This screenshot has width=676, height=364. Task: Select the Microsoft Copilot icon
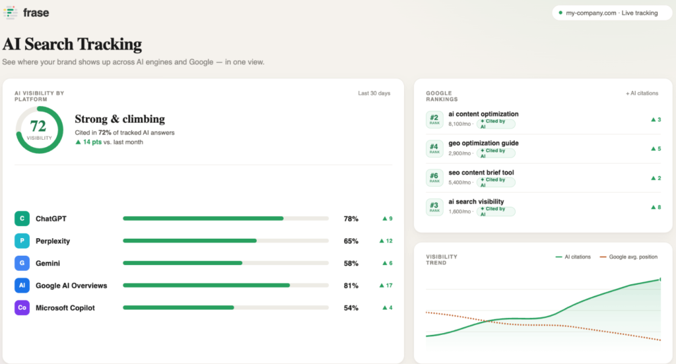(22, 307)
